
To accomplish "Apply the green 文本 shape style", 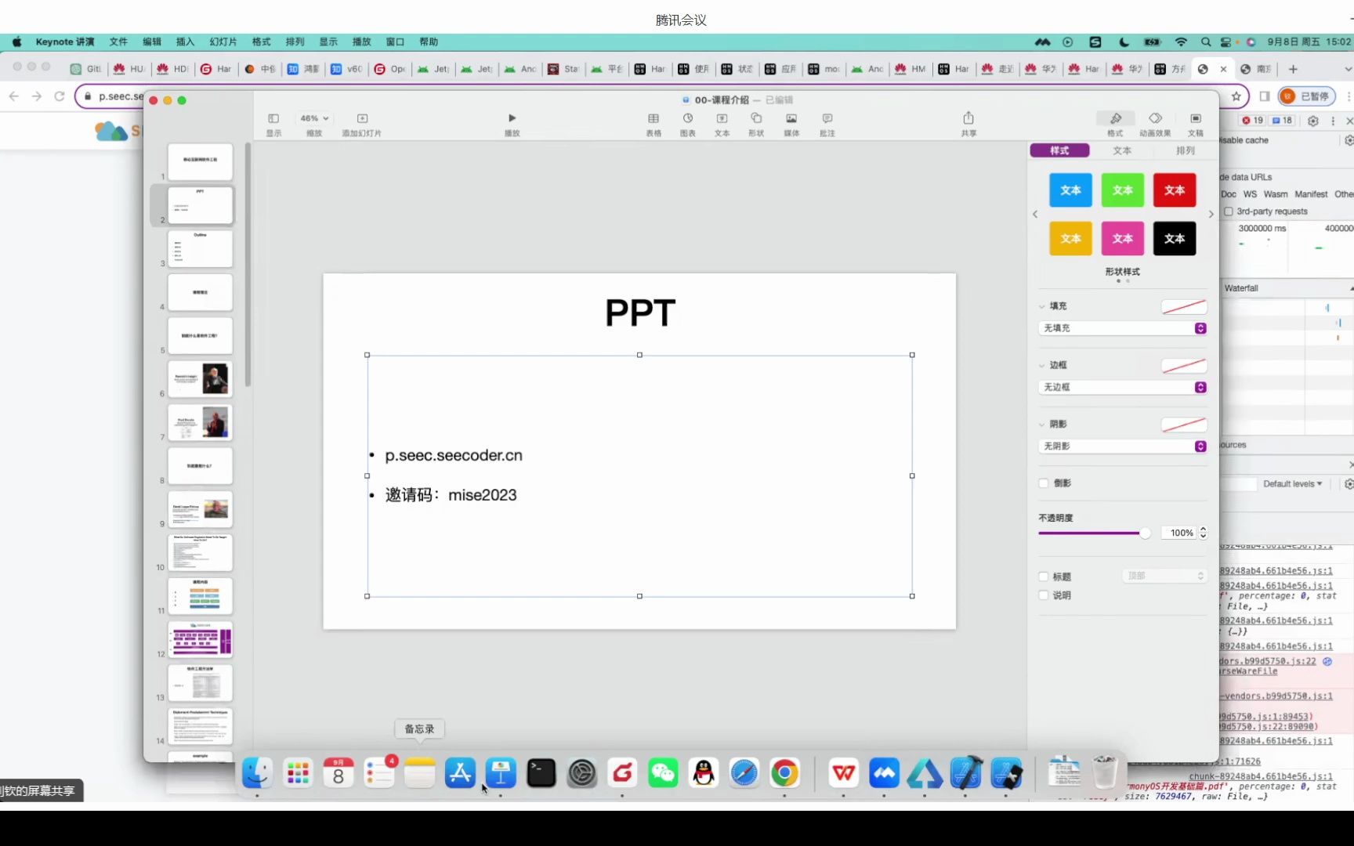I will [1122, 190].
